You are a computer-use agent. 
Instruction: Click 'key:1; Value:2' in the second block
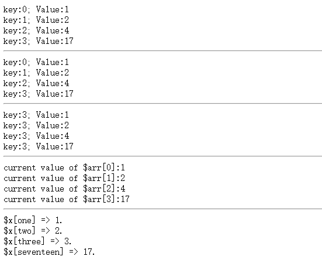36,73
